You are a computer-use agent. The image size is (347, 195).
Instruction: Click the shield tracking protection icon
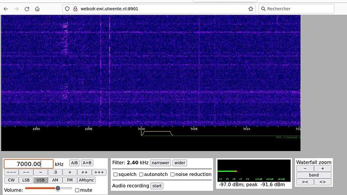tap(67, 9)
